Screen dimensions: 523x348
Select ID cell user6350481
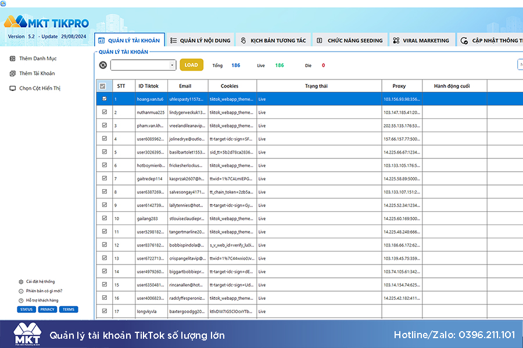click(152, 285)
